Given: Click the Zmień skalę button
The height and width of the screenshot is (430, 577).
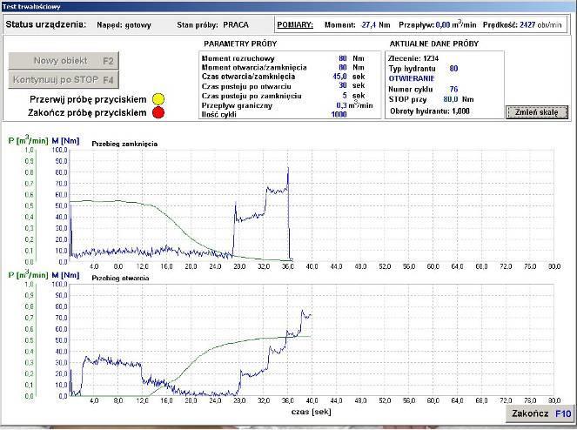Looking at the screenshot, I should pos(537,112).
